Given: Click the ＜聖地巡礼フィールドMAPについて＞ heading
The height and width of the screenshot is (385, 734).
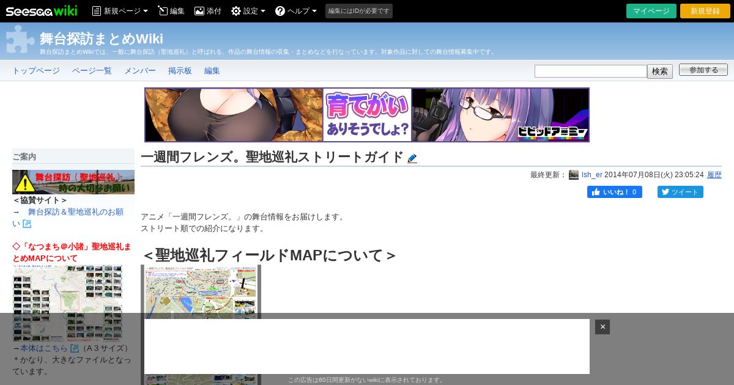Looking at the screenshot, I should click(269, 255).
